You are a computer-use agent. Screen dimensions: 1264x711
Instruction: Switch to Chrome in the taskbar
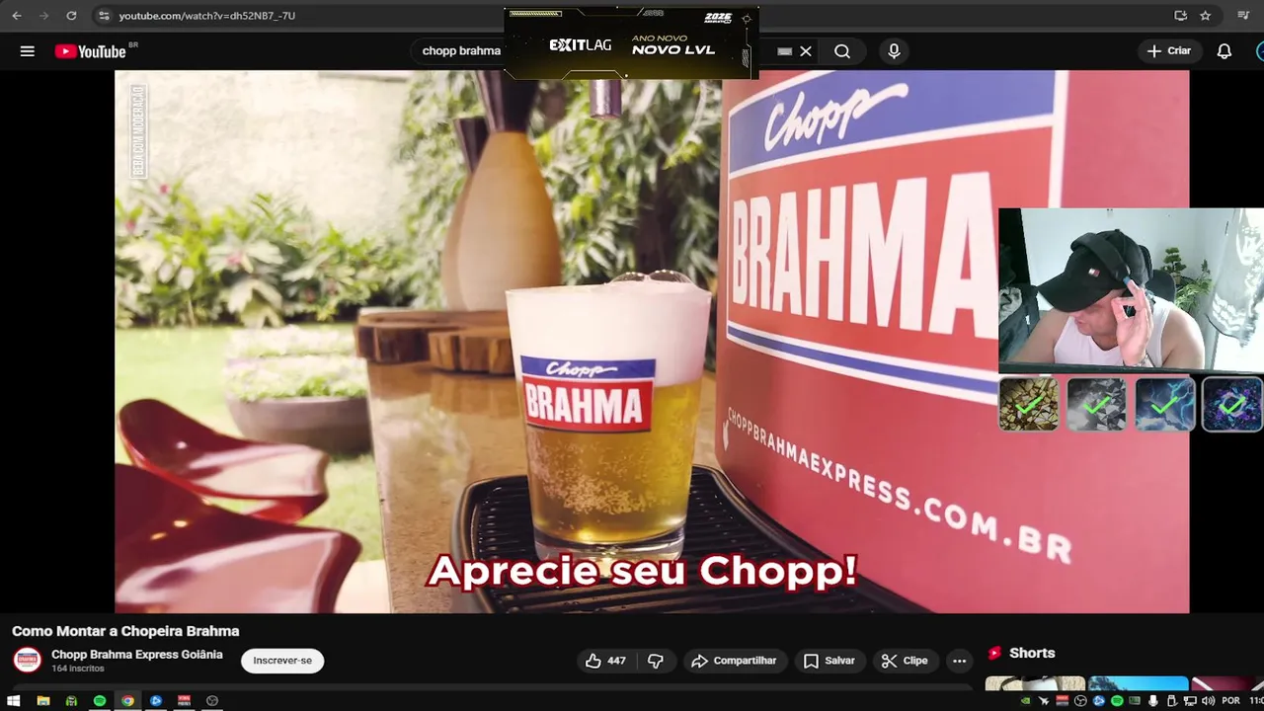pyautogui.click(x=127, y=701)
